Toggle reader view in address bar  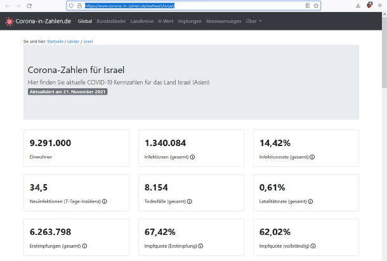coord(308,5)
